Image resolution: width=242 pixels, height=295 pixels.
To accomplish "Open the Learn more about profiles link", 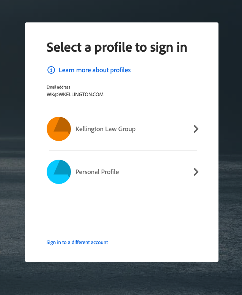I will [x=94, y=70].
